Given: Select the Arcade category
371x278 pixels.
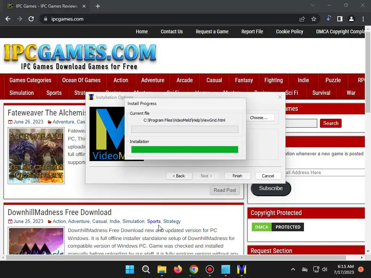Looking at the screenshot, I should tap(184, 80).
